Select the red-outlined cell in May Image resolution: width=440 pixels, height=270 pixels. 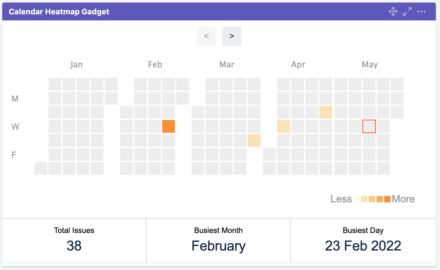click(369, 126)
